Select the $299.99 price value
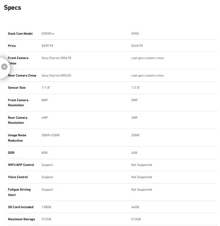The height and width of the screenshot is (226, 220). click(x=47, y=46)
